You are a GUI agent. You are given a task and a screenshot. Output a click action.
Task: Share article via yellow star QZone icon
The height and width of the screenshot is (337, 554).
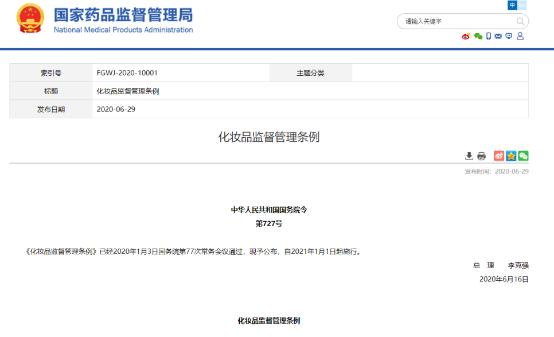(511, 156)
